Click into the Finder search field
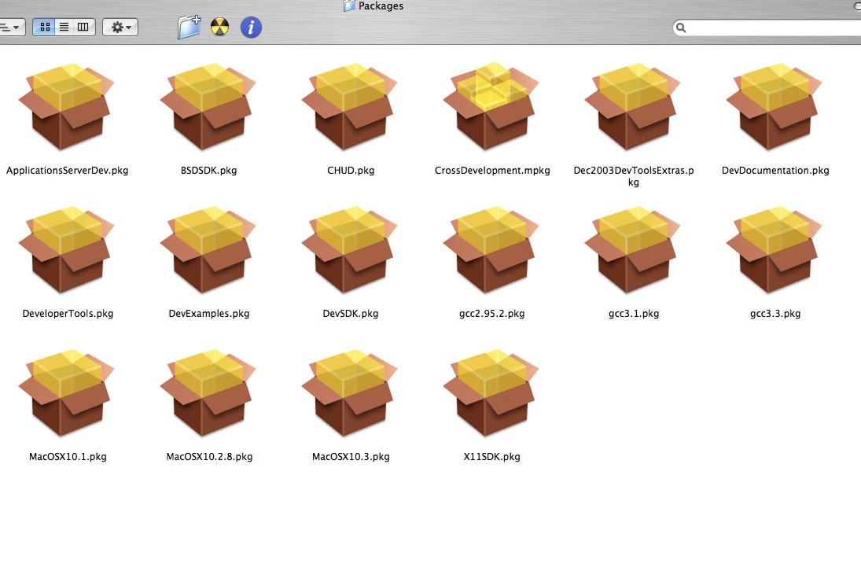Screen dimensions: 861x578 767,28
